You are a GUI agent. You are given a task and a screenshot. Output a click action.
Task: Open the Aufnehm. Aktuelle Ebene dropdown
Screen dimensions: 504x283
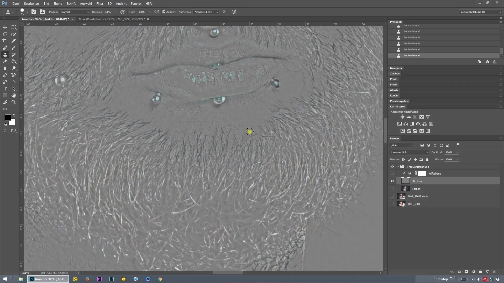pyautogui.click(x=206, y=12)
